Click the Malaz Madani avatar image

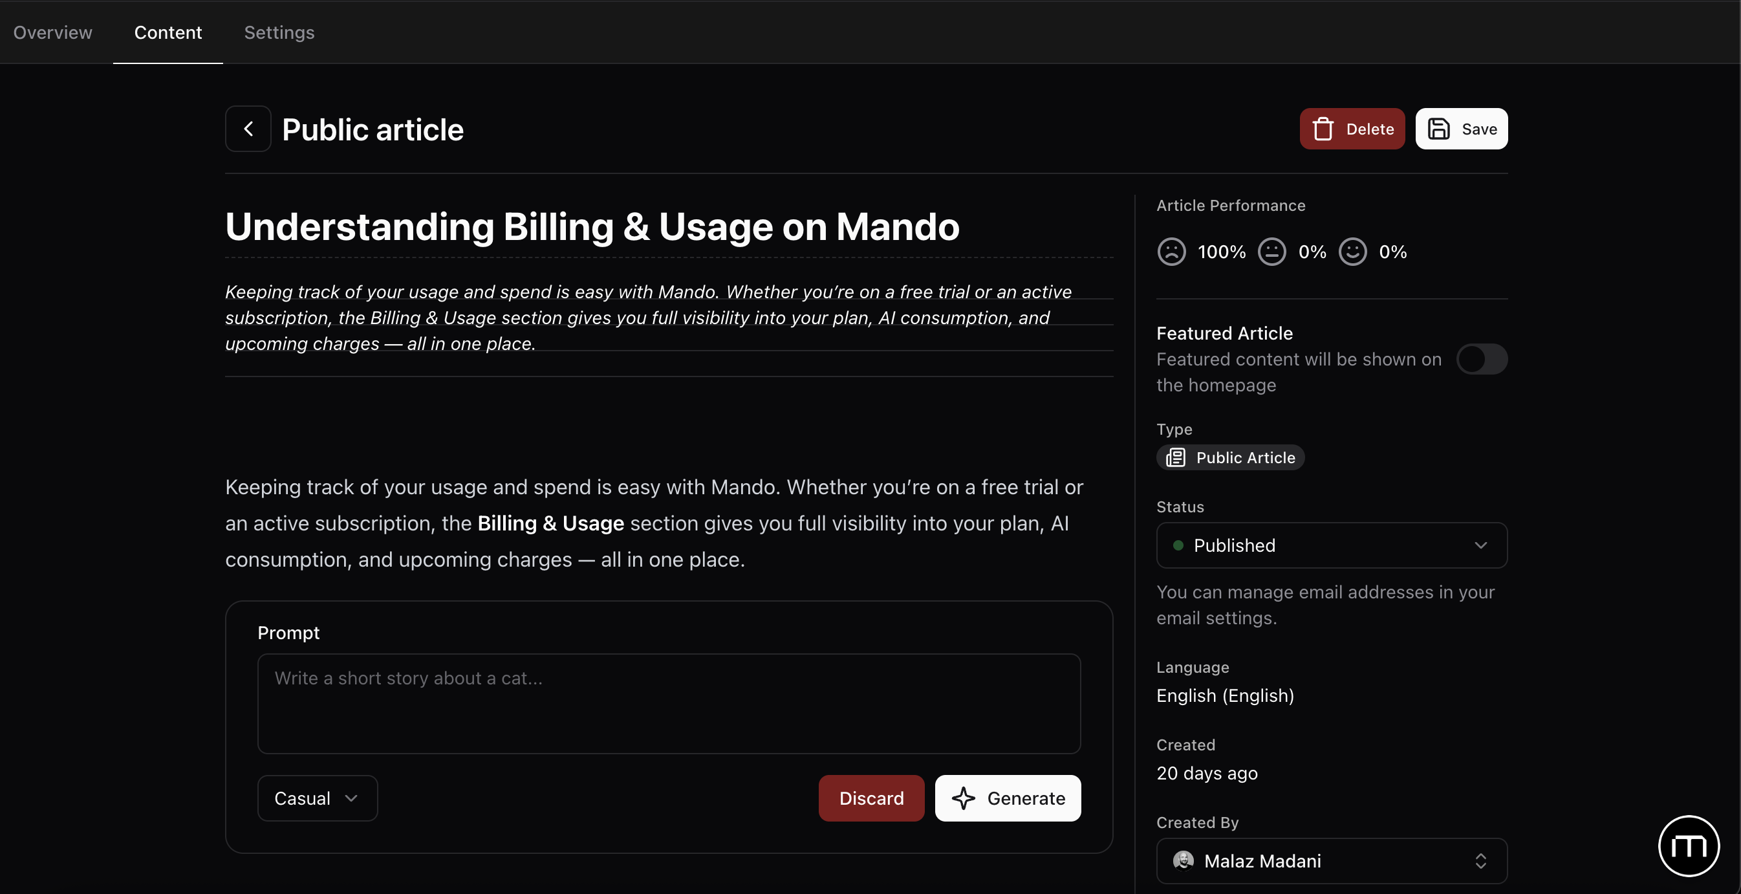[x=1183, y=860]
